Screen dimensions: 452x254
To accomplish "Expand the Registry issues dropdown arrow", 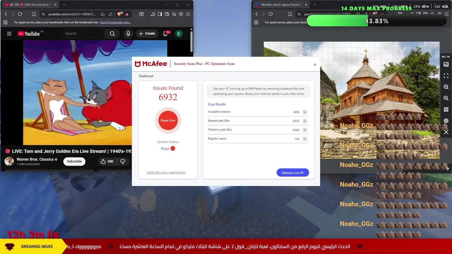I will [305, 139].
